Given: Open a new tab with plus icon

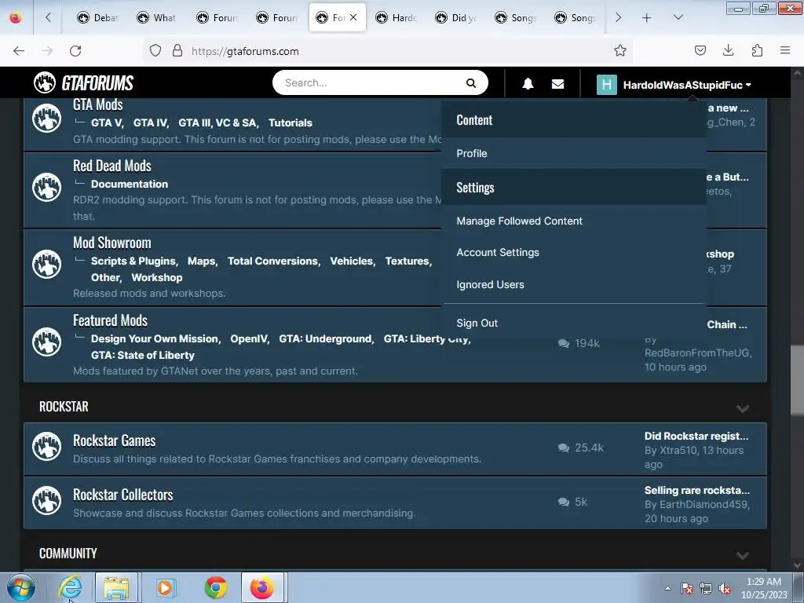Looking at the screenshot, I should click(x=647, y=18).
